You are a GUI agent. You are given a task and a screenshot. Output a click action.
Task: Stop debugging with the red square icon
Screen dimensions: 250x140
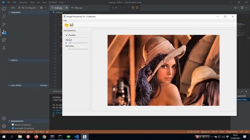137,8
